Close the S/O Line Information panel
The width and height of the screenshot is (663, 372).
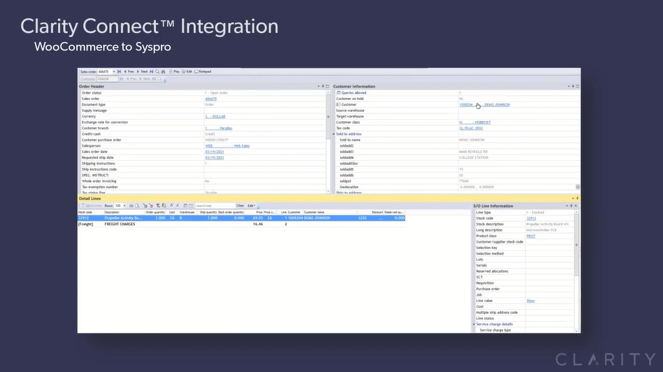[x=576, y=206]
